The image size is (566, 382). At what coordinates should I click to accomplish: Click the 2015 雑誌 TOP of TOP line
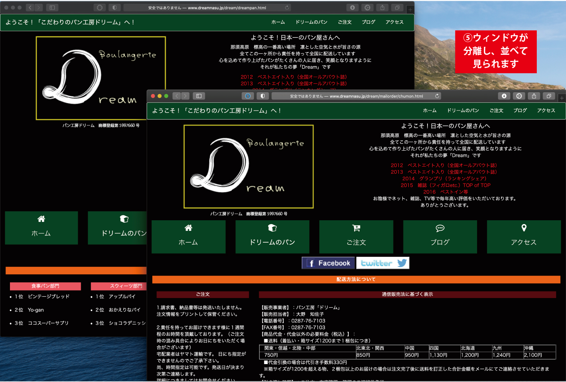(445, 185)
